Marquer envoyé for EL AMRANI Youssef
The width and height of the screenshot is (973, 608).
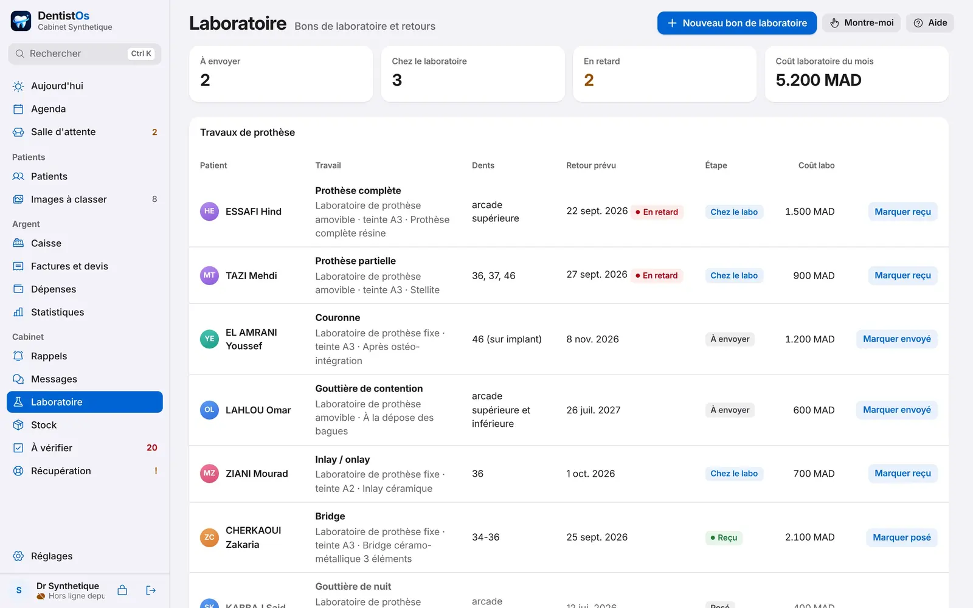tap(896, 339)
